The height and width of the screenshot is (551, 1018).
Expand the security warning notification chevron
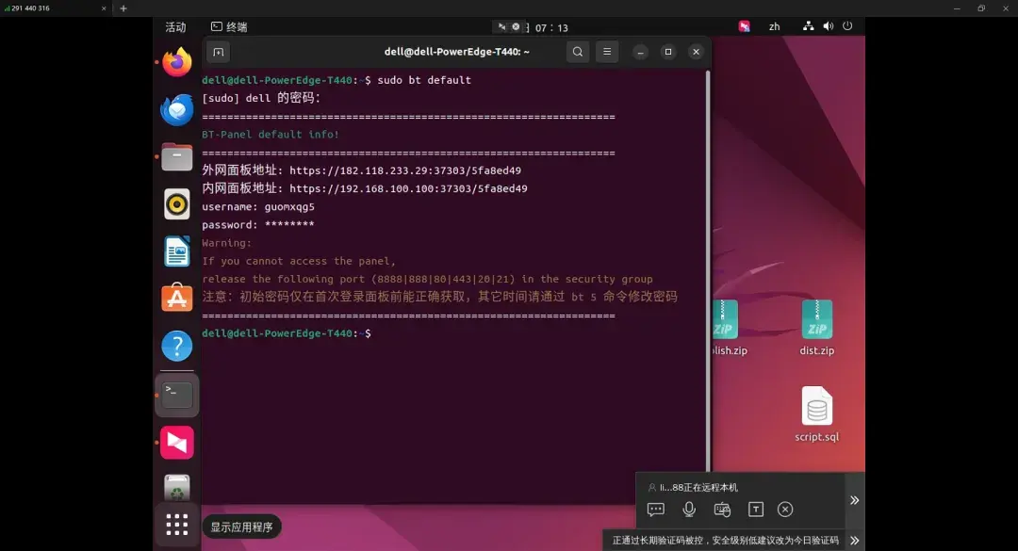click(854, 540)
